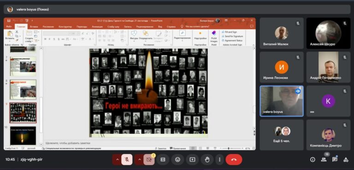Select Андрій Петриченко participant tile
Viewport: 354px width, 170px height.
tap(328, 67)
